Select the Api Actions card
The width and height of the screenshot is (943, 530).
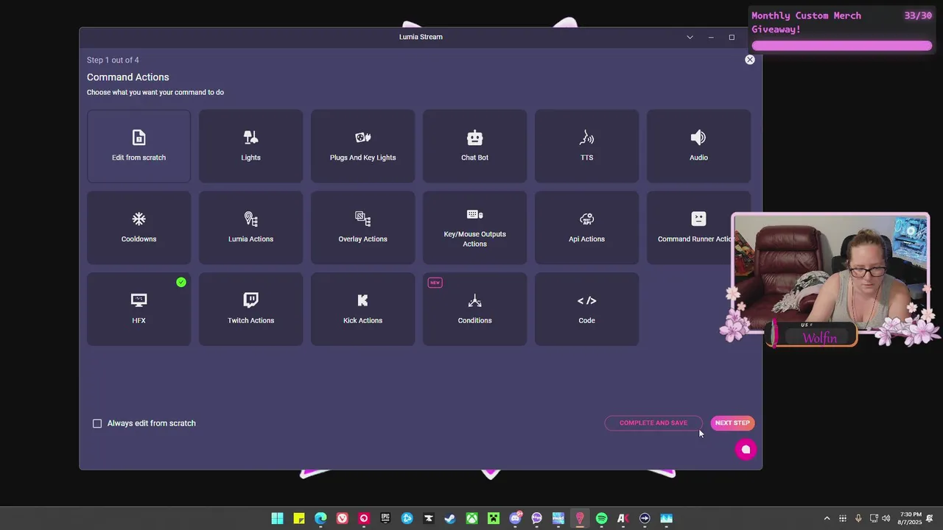(586, 227)
